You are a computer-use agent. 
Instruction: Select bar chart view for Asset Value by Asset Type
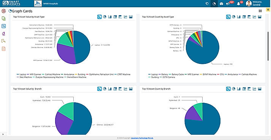coord(110,17)
